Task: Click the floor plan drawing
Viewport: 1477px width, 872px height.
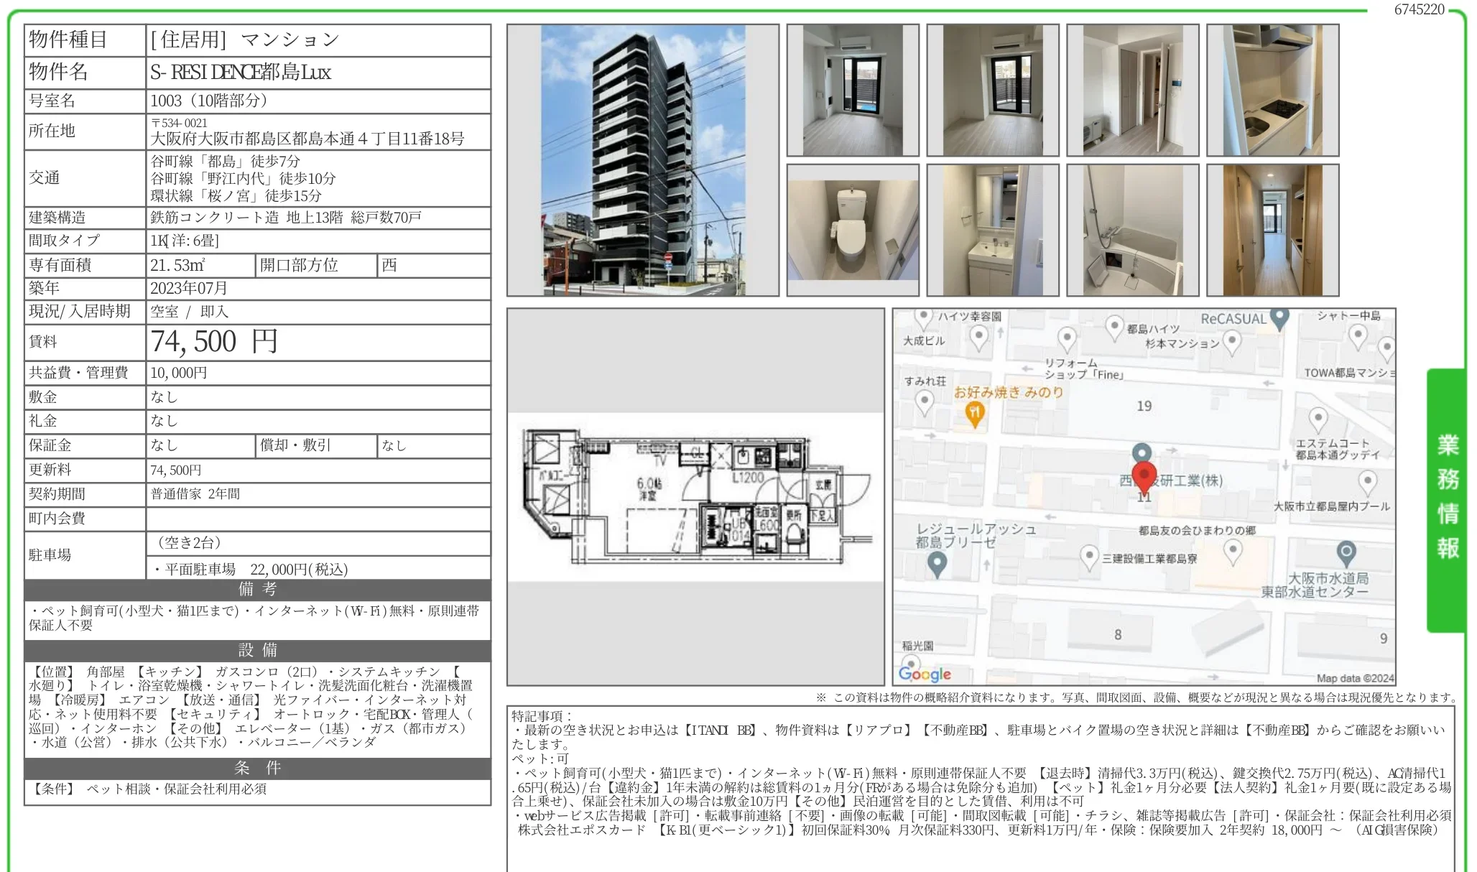Action: click(x=695, y=496)
